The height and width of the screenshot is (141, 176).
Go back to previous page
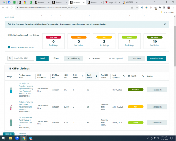pyautogui.click(x=3, y=8)
